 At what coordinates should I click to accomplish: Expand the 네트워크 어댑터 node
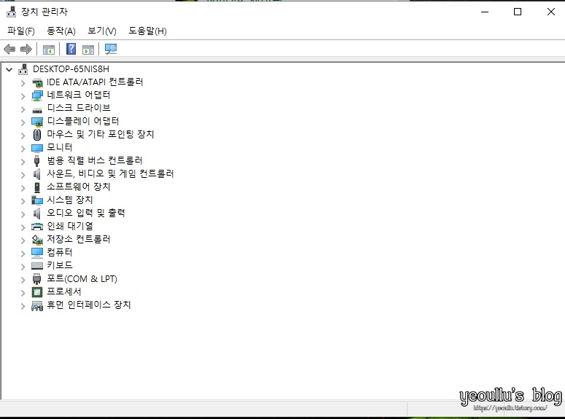pos(23,96)
